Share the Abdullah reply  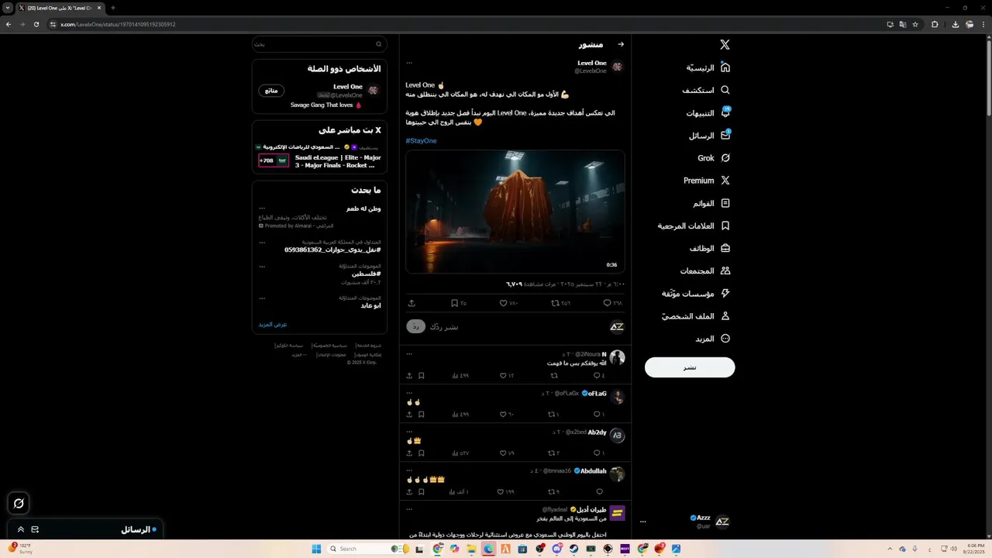(409, 491)
